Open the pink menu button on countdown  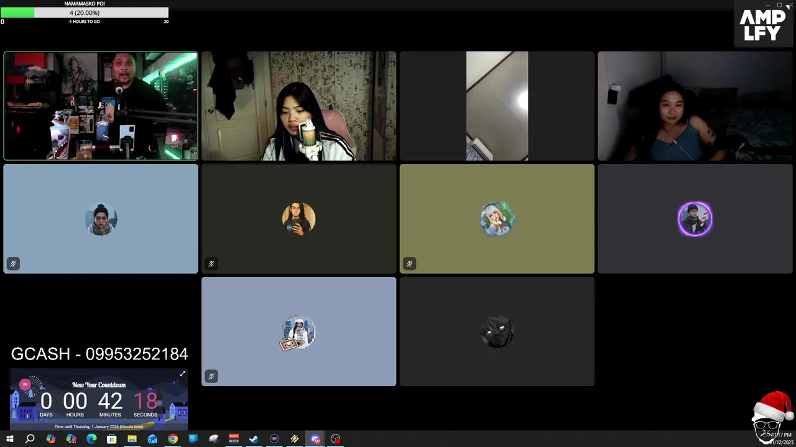click(25, 384)
